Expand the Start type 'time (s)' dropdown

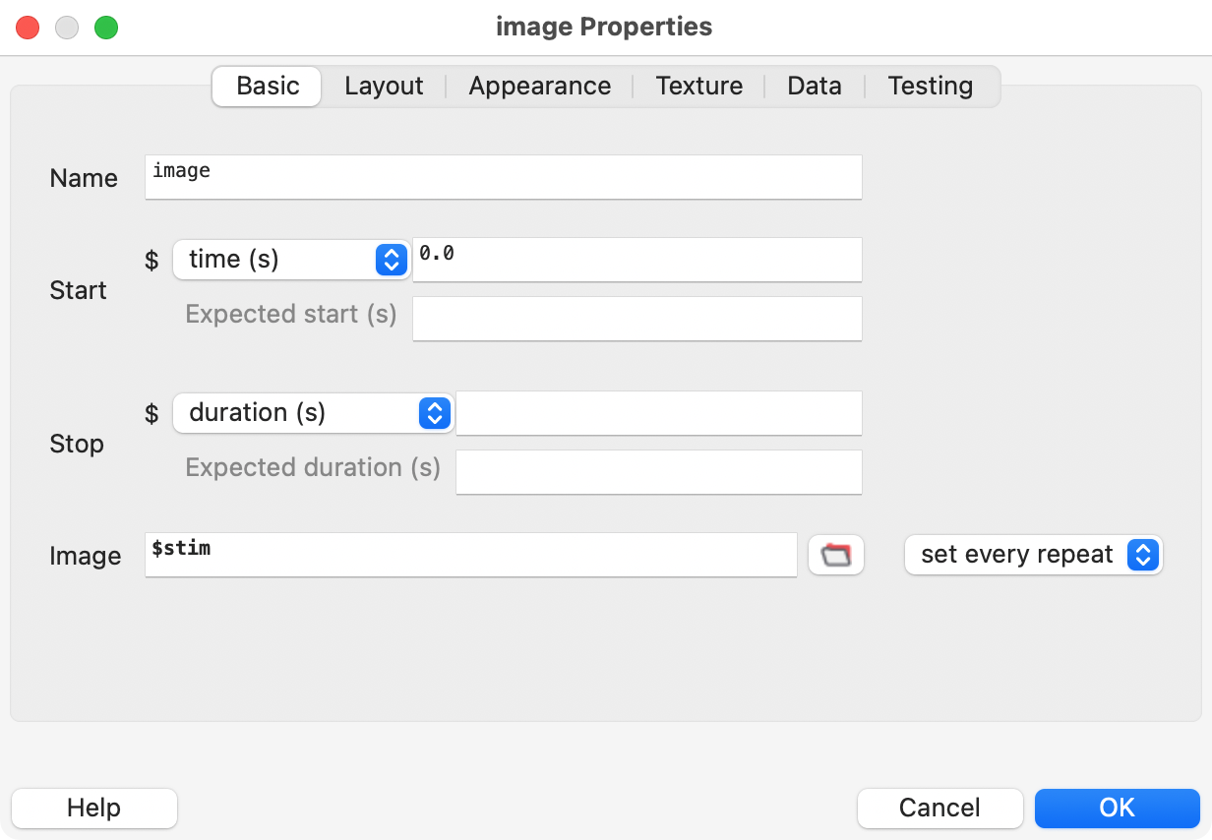[291, 260]
